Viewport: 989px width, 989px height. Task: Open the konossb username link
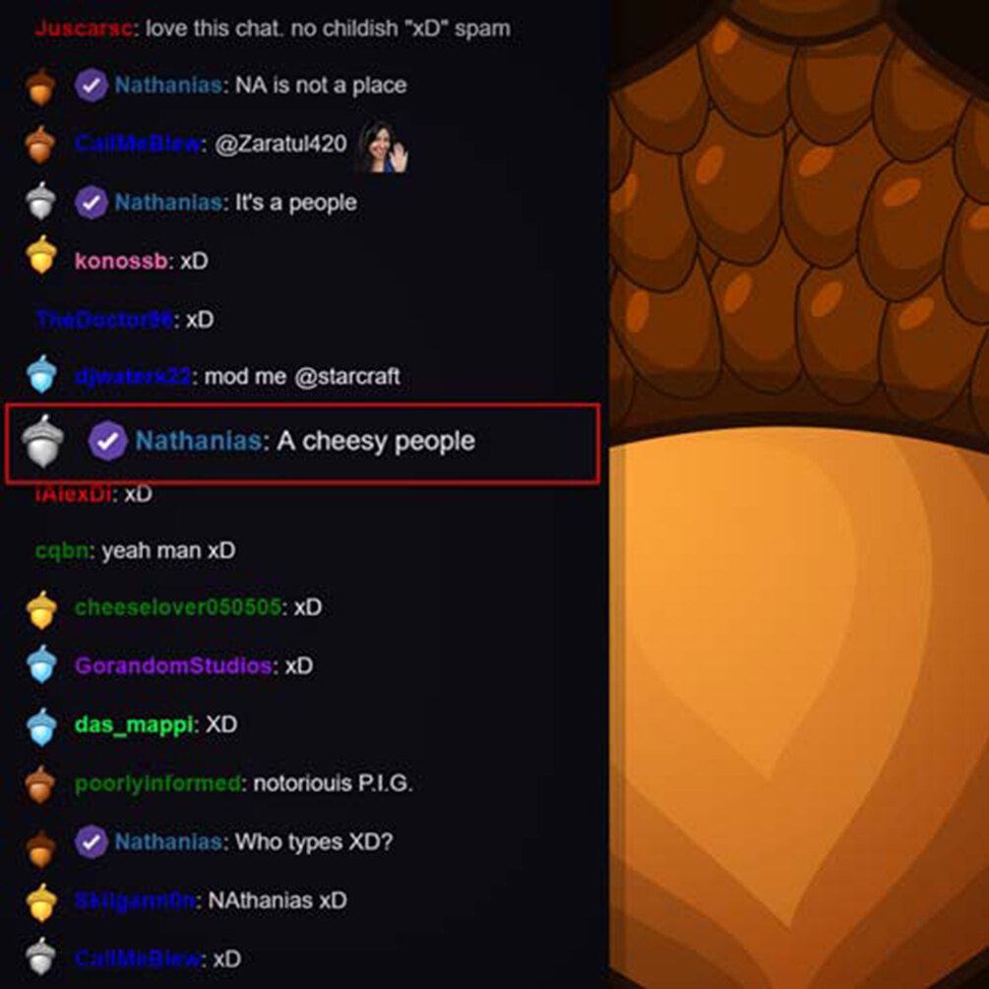pos(121,261)
